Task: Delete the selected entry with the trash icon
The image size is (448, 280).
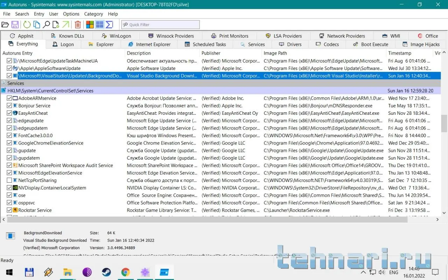Action: click(x=78, y=24)
